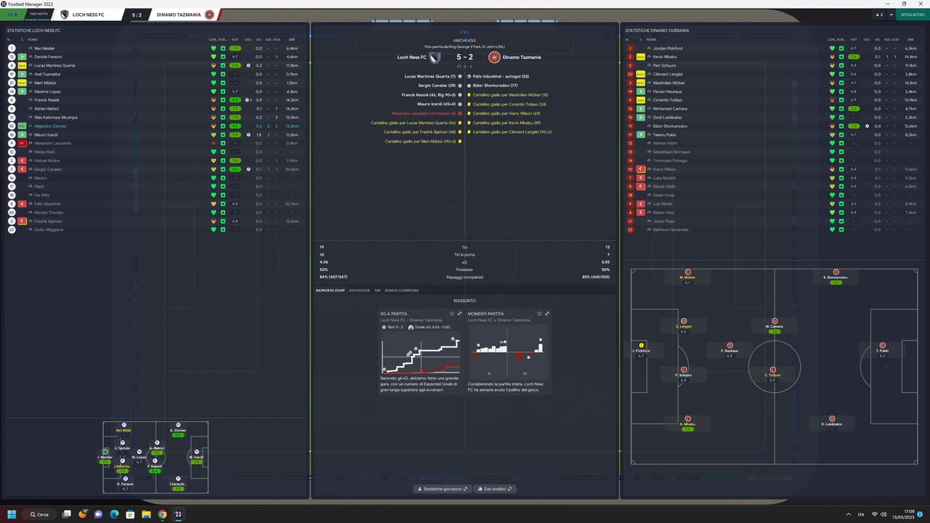Screen dimensions: 930x523
Task: Click Eldor Shomurodov's goal ball icon in stats
Action: click(867, 126)
